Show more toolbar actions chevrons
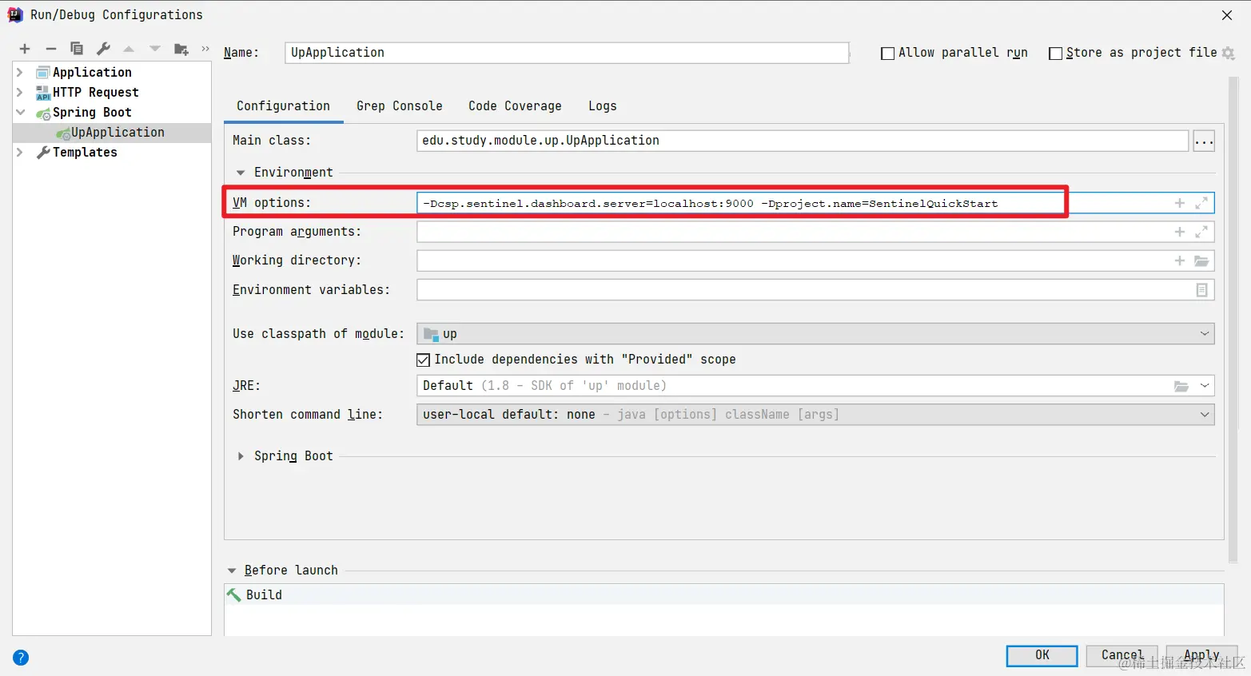This screenshot has width=1251, height=676. pos(205,49)
